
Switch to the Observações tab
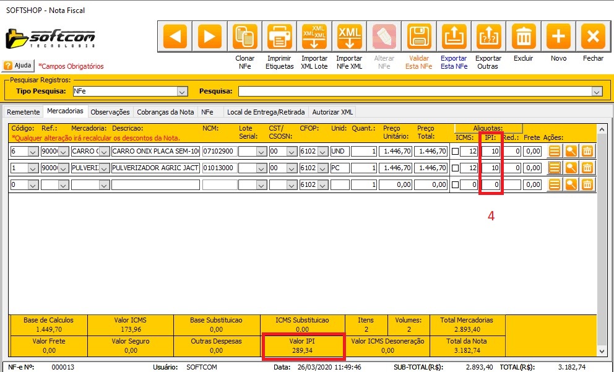(x=110, y=112)
